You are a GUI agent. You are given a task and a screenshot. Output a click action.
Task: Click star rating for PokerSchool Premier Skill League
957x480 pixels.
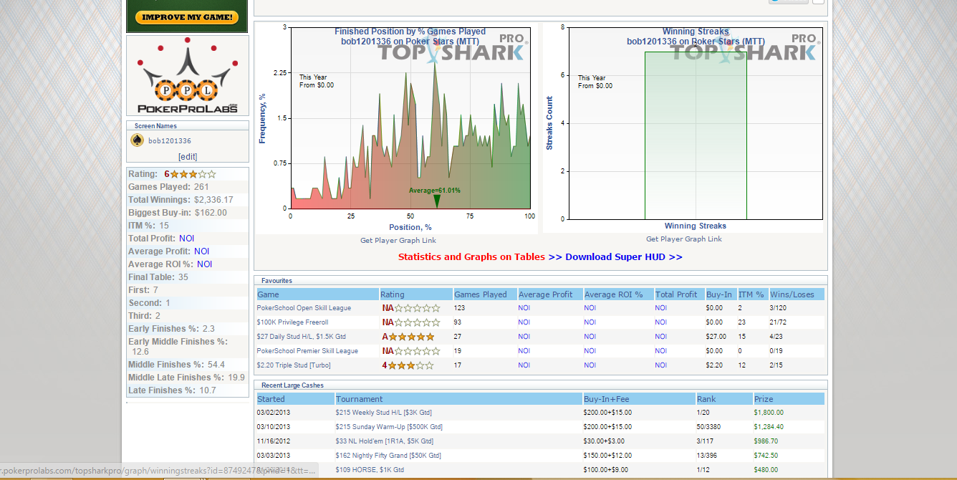click(x=417, y=351)
